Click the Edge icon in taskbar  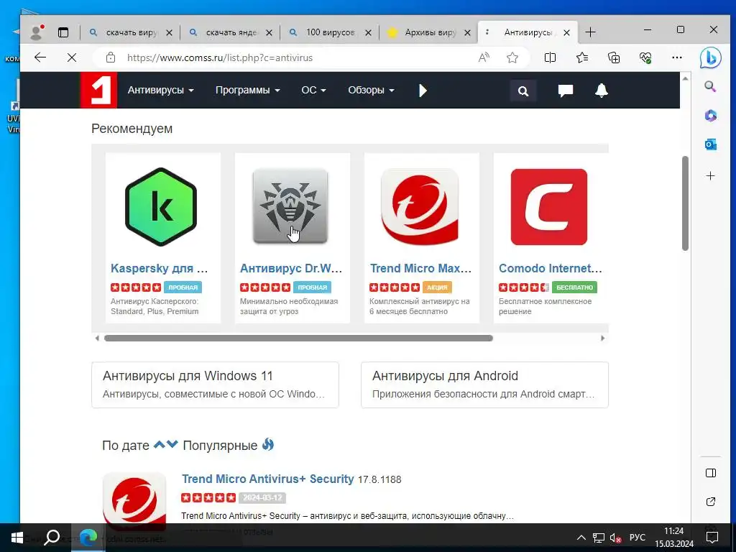point(88,538)
